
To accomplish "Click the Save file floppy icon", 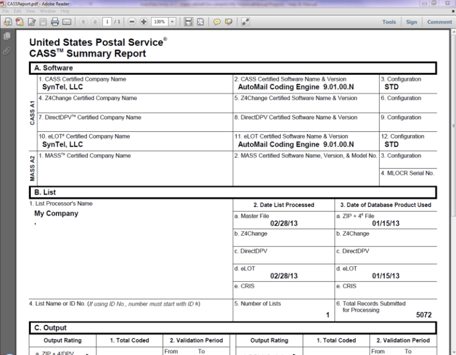I will 43,22.
